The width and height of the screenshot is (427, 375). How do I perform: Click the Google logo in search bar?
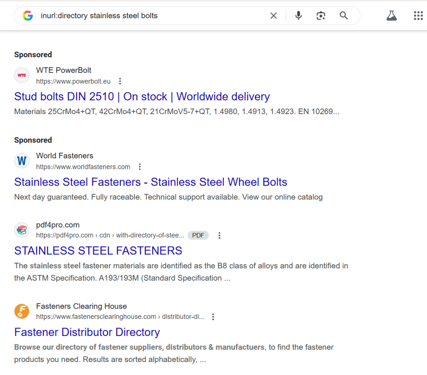point(28,16)
